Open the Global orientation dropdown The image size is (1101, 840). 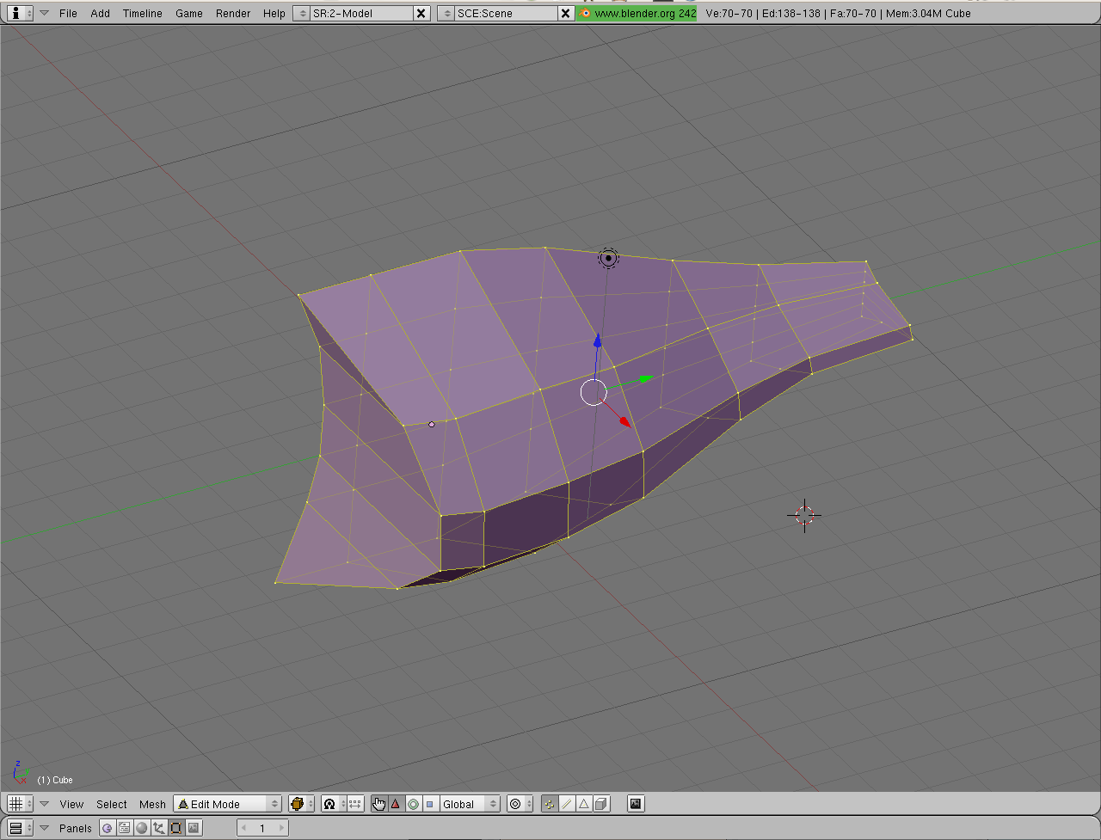click(470, 804)
